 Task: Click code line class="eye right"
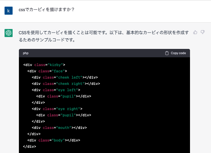(57, 109)
